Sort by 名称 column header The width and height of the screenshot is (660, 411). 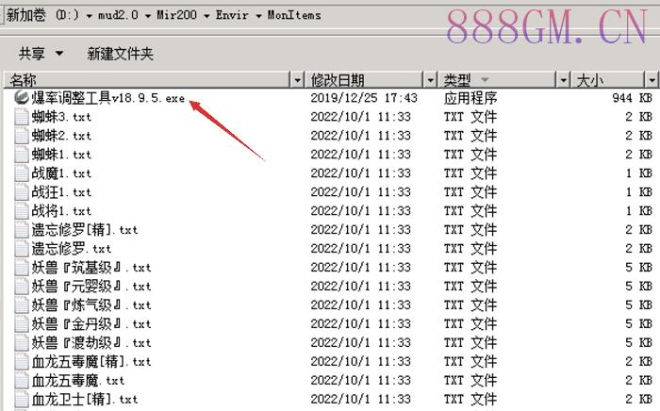pos(147,79)
